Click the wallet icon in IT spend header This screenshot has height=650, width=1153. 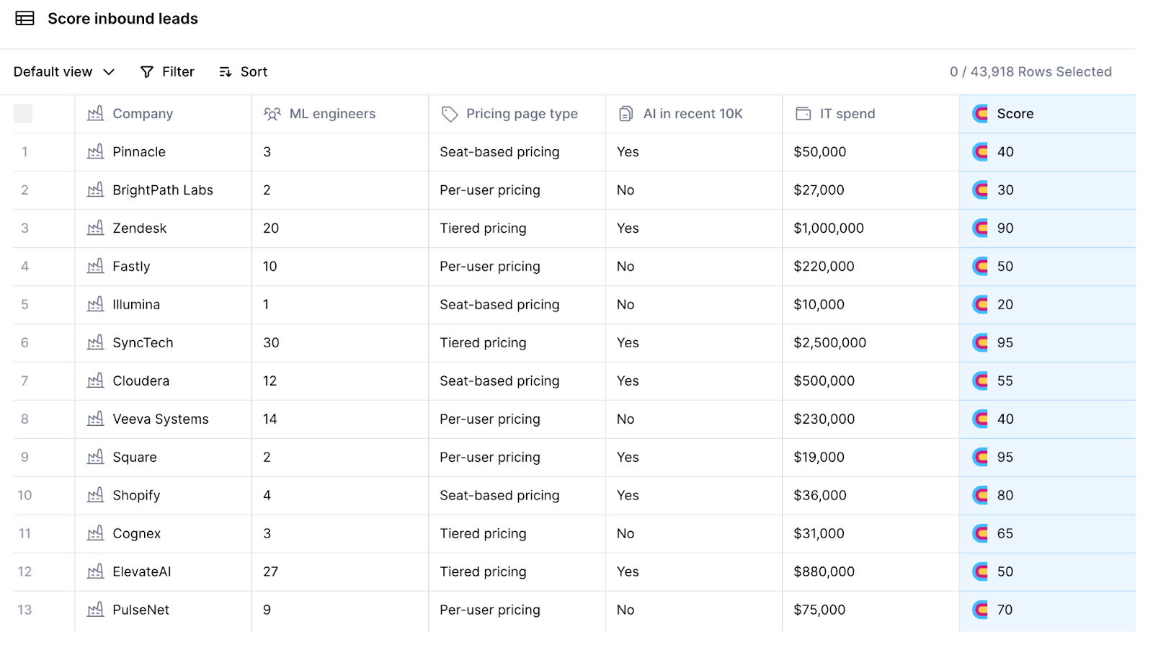(803, 114)
